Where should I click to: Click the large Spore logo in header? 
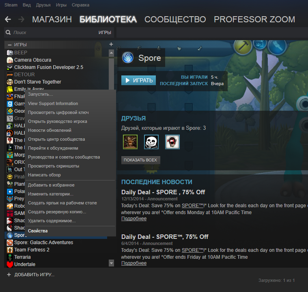[x=128, y=58]
